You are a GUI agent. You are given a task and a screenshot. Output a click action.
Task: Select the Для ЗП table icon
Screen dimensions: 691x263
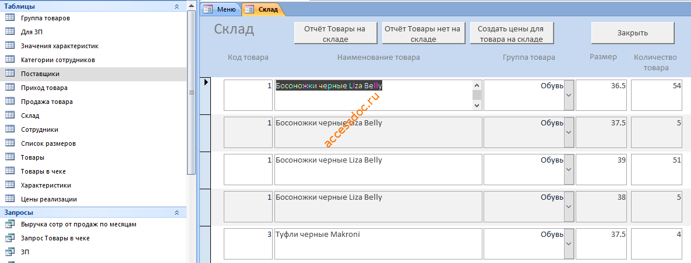pos(10,32)
